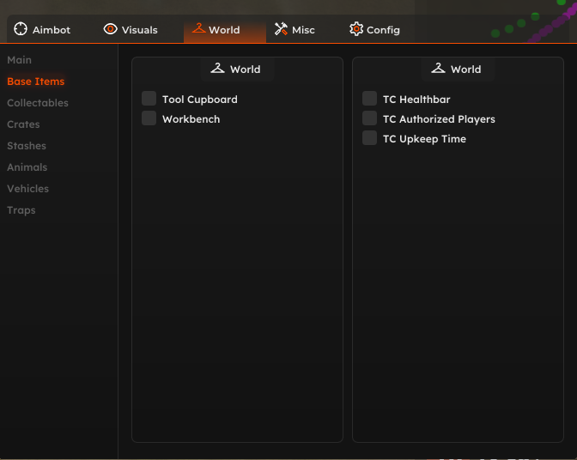This screenshot has width=577, height=460.
Task: Select Base Items in the sidebar
Action: tap(36, 82)
